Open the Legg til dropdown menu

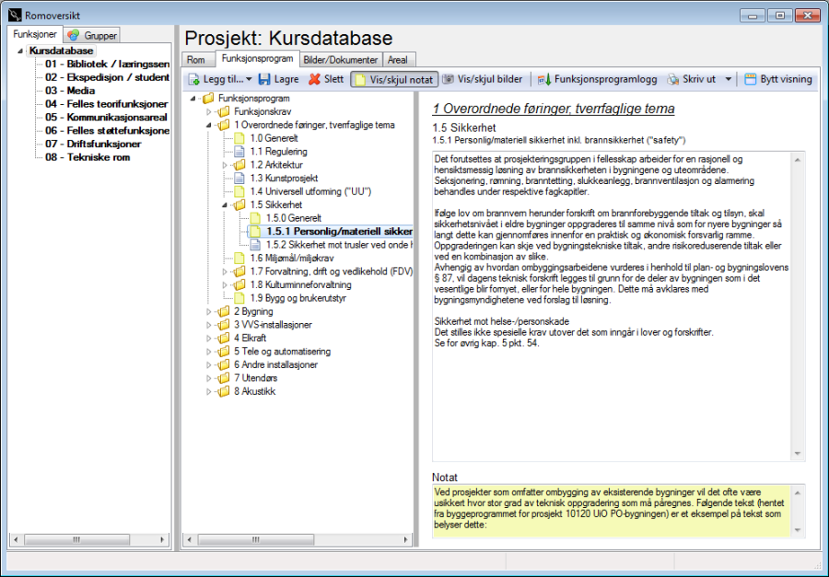coord(249,79)
